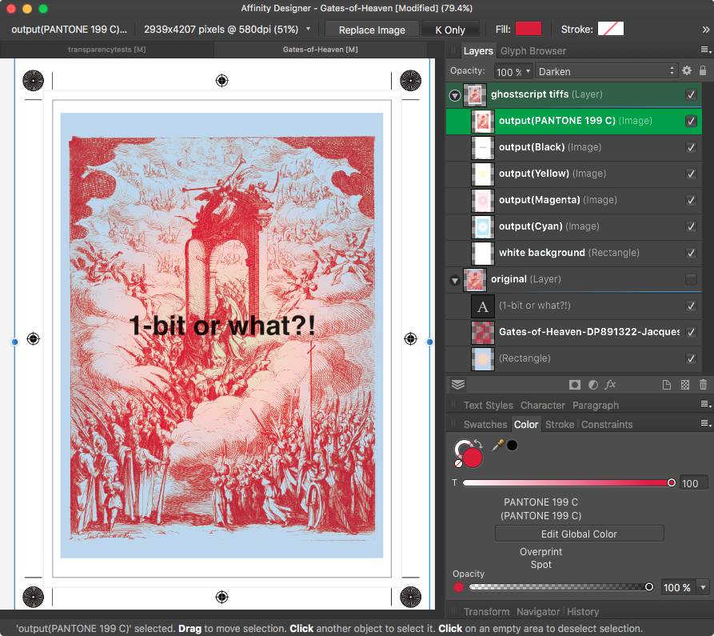Toggle visibility of (1-bit or what?!) text layer
The image size is (714, 636).
click(691, 306)
